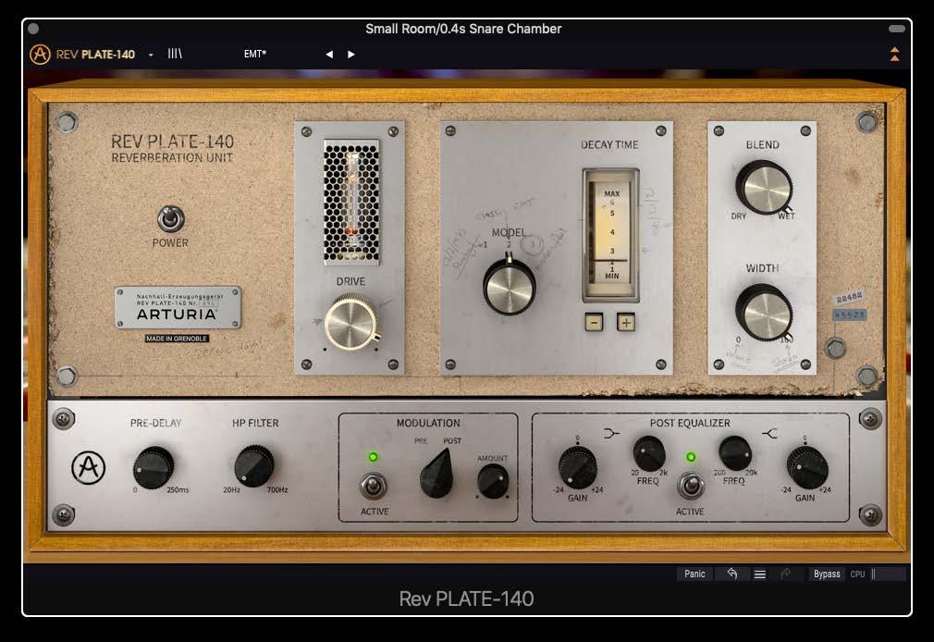Viewport: 934px width, 642px height.
Task: Toggle the MODULATION ACTIVE switch
Action: click(373, 487)
